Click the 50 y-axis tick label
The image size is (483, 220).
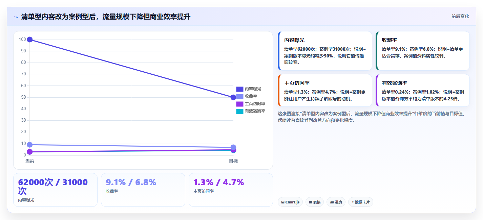pos(23,97)
